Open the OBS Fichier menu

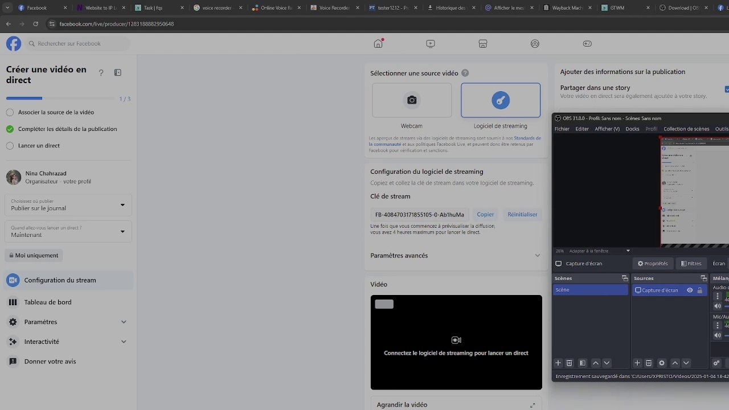(x=562, y=129)
